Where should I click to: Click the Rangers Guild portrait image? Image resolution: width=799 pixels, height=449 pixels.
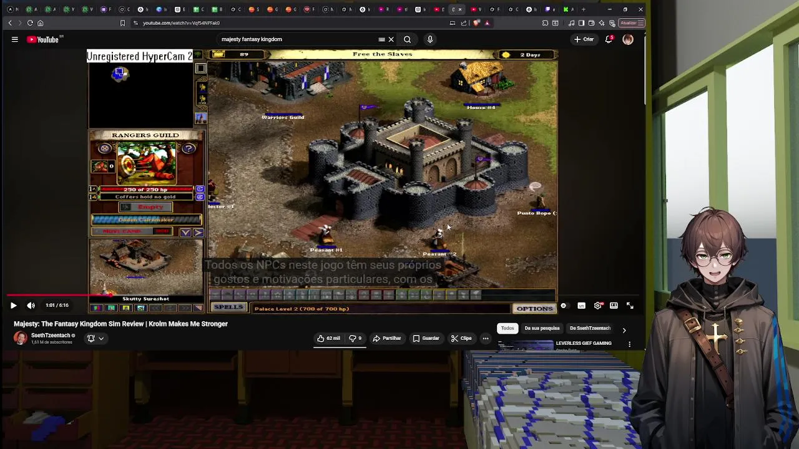(146, 162)
